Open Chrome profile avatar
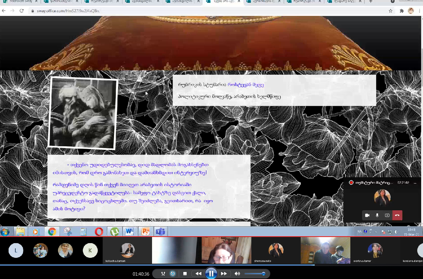423x279 pixels. pyautogui.click(x=411, y=11)
